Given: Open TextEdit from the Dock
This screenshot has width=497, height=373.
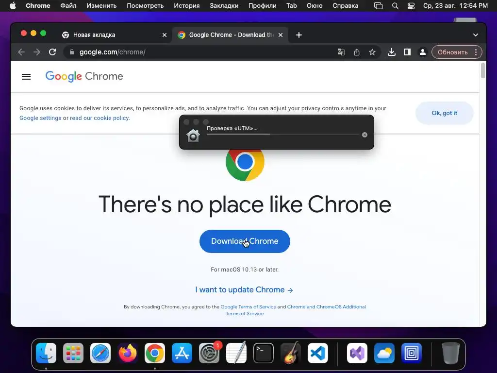Looking at the screenshot, I should [236, 353].
